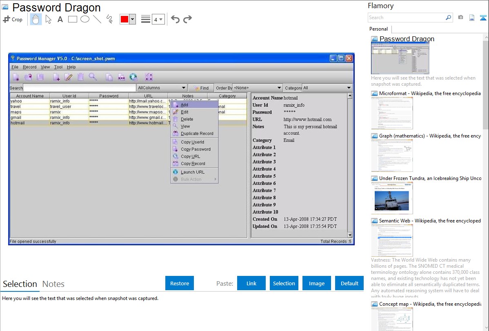Screen dimensions: 489x331
Task: Click the camera snapshot icon
Action: pos(460,18)
